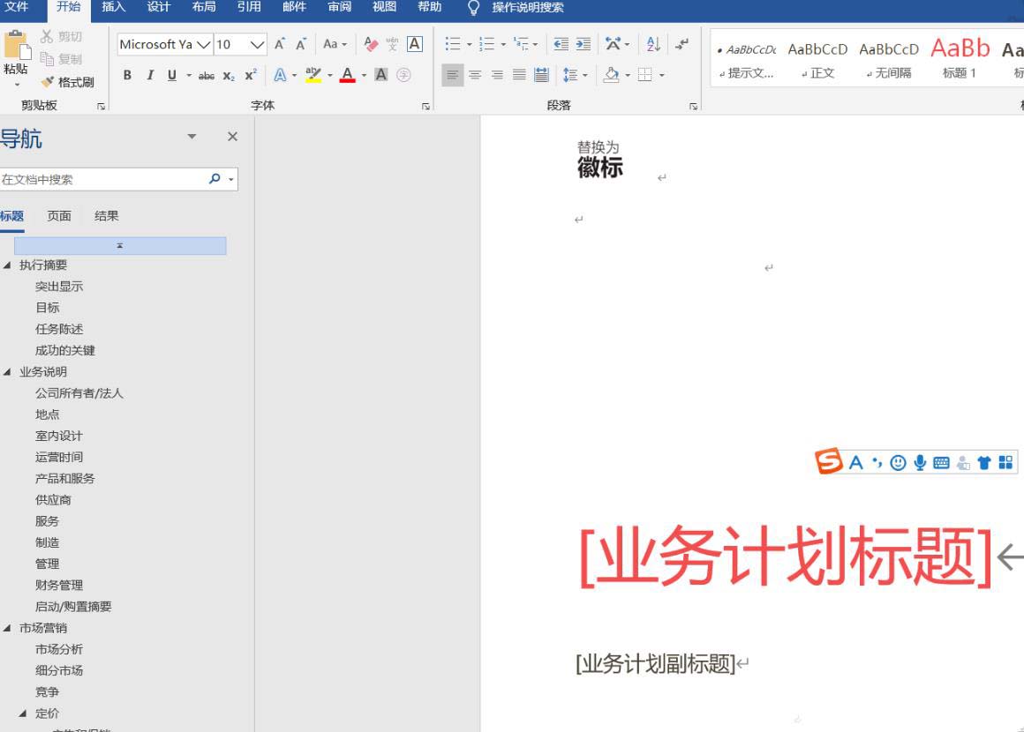The image size is (1024, 732).
Task: Click the sort A-Z icon
Action: [x=653, y=44]
